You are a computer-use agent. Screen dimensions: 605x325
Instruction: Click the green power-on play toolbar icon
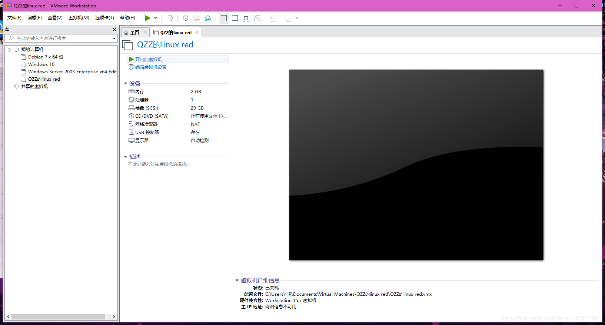(148, 18)
